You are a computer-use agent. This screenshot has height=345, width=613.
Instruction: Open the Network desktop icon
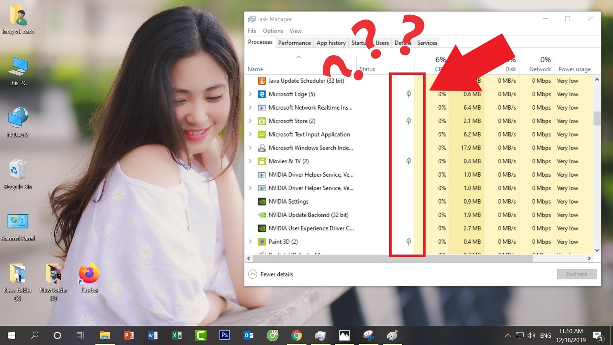pyautogui.click(x=18, y=122)
